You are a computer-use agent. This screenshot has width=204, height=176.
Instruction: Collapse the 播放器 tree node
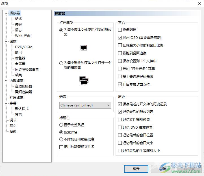[x=6, y=13]
